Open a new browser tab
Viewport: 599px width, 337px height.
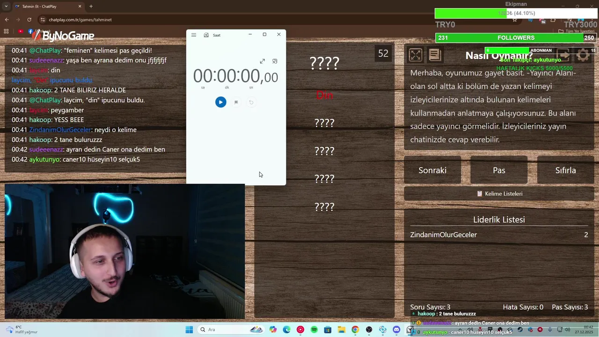tap(91, 7)
